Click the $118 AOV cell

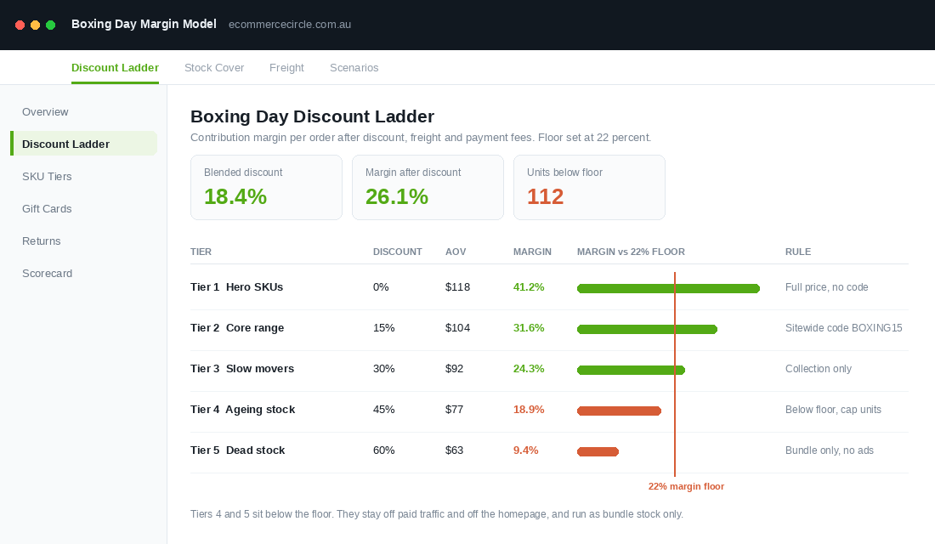pos(458,287)
